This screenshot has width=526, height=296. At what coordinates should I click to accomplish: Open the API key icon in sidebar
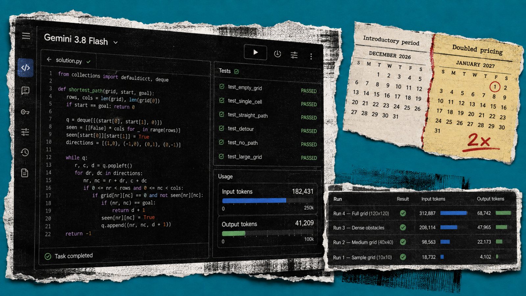point(25,112)
